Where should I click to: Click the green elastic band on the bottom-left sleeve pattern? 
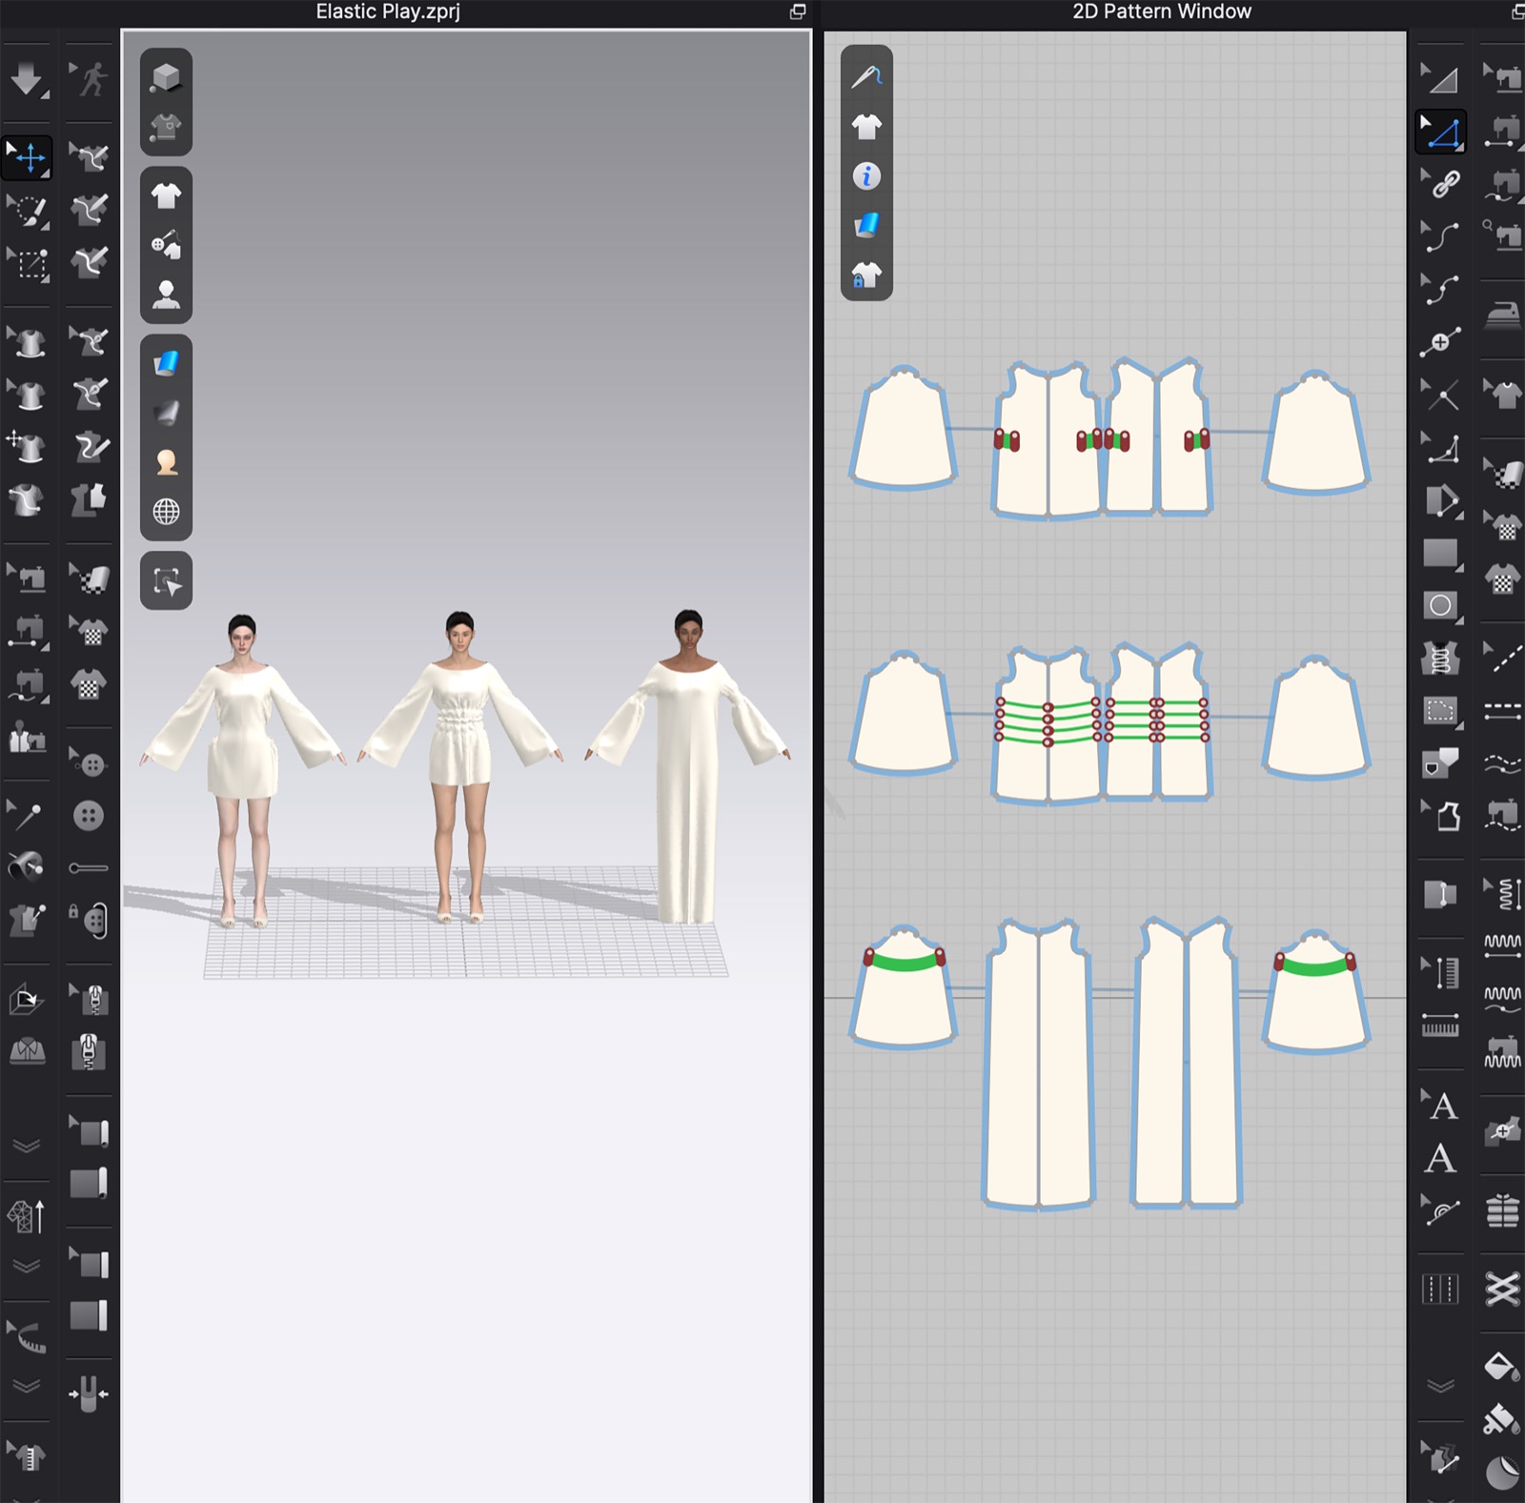point(904,963)
